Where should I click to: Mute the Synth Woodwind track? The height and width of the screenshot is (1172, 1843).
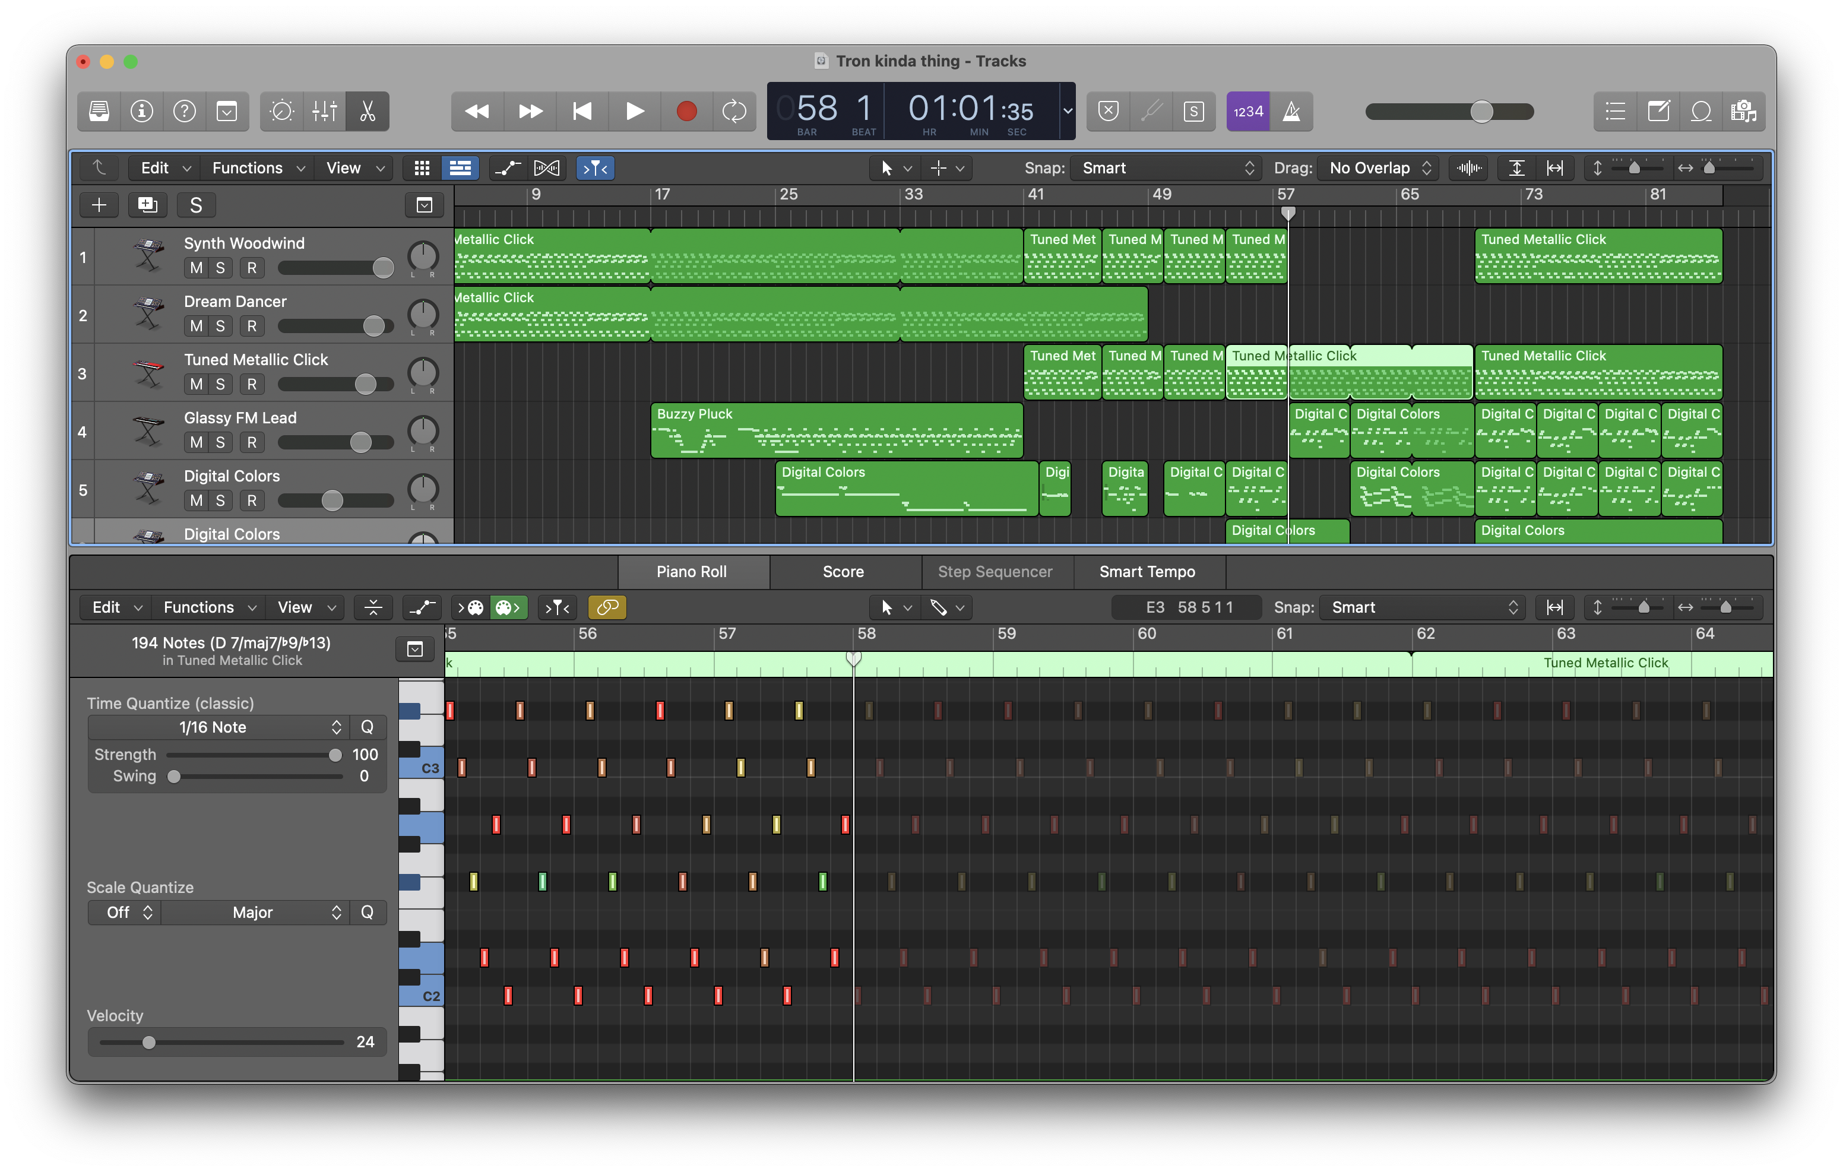[x=197, y=268]
